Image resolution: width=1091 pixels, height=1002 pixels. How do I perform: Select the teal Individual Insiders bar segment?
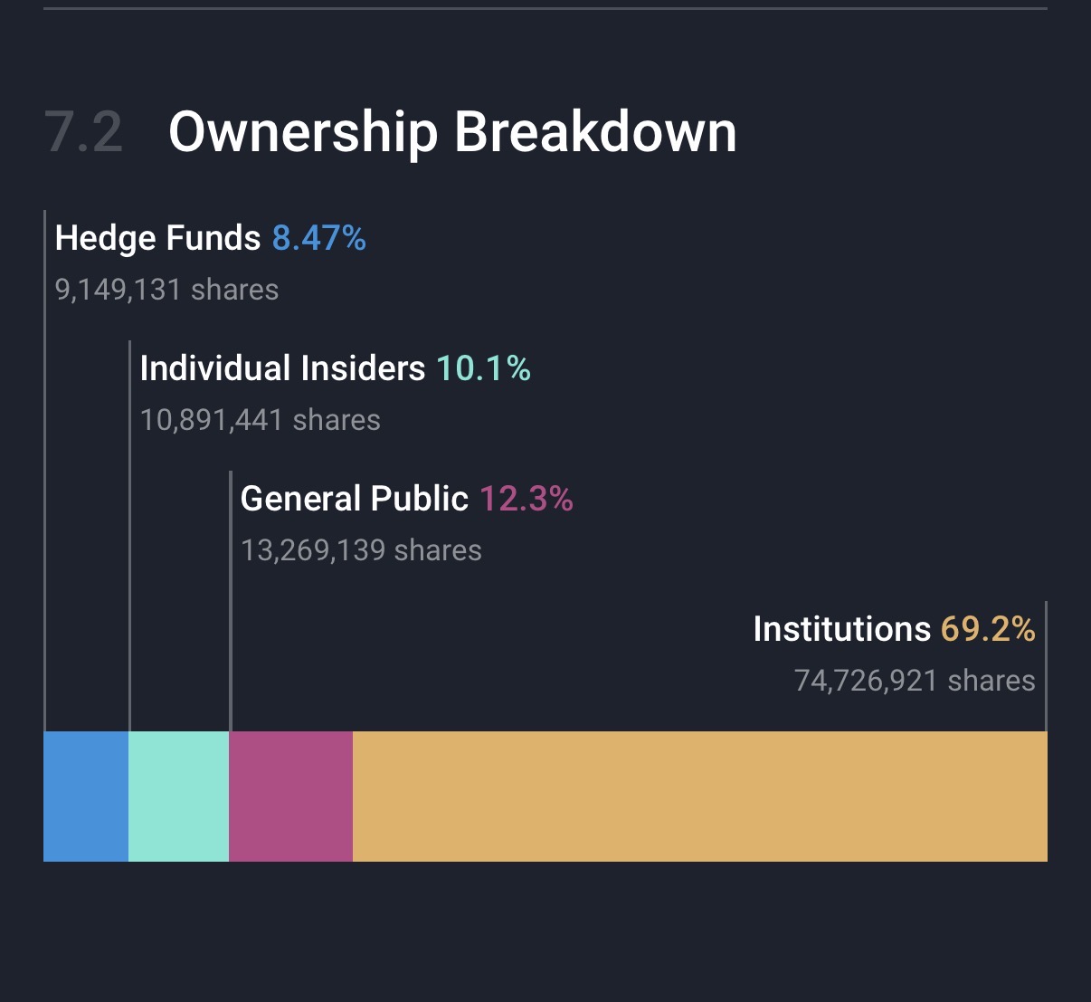tap(179, 796)
